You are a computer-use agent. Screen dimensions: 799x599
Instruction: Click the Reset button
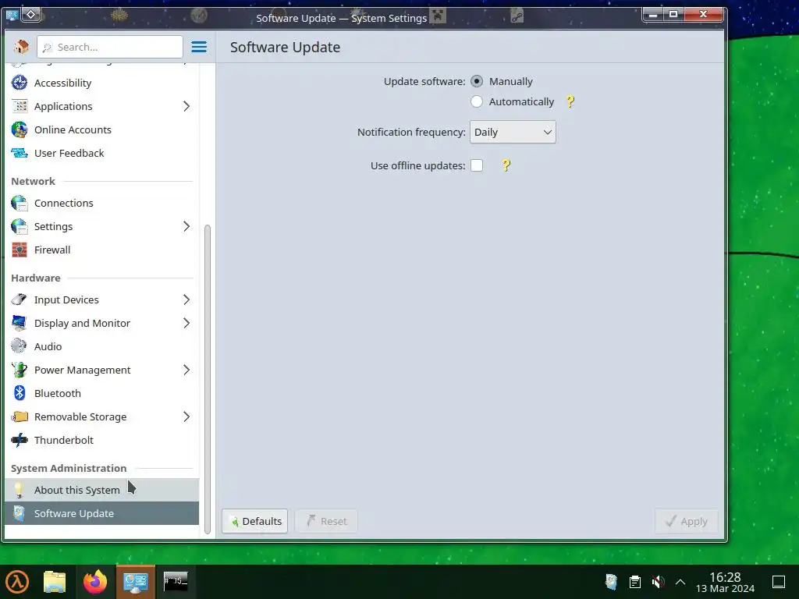pyautogui.click(x=326, y=521)
